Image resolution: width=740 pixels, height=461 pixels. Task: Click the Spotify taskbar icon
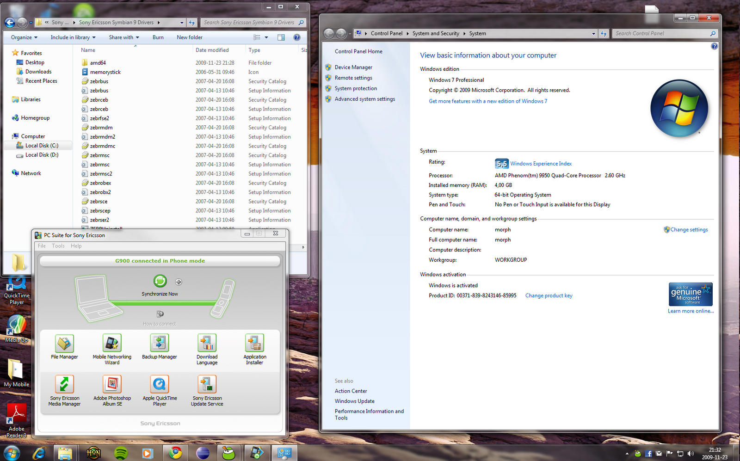(121, 453)
